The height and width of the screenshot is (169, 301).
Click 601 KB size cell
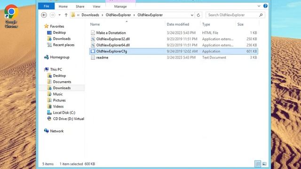pos(252,51)
